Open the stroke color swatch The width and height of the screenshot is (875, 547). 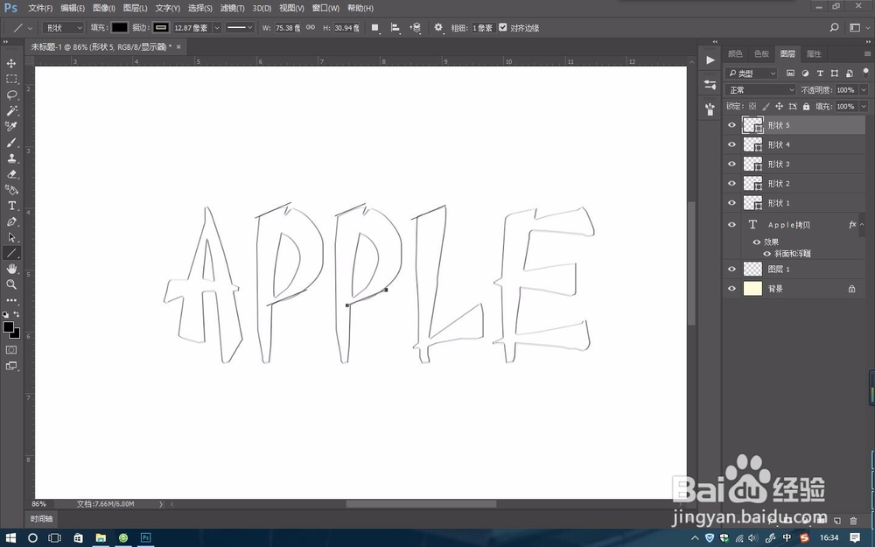pyautogui.click(x=161, y=27)
